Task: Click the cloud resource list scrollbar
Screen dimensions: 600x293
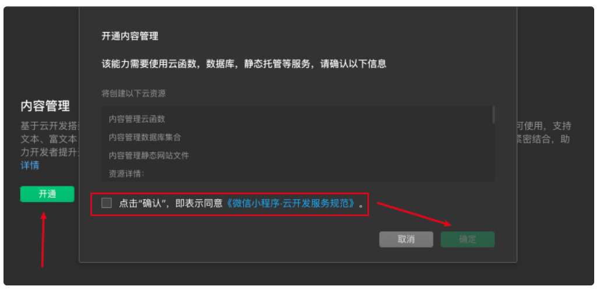Action: click(493, 115)
